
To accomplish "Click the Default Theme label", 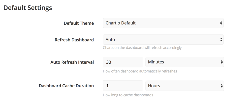I will point(79,23).
